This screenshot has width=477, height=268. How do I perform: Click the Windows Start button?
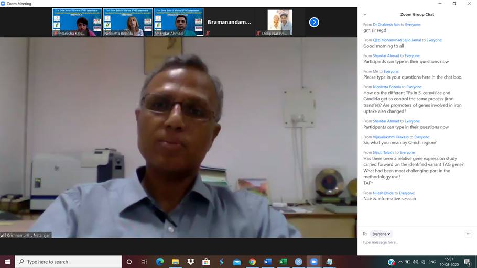(x=7, y=262)
